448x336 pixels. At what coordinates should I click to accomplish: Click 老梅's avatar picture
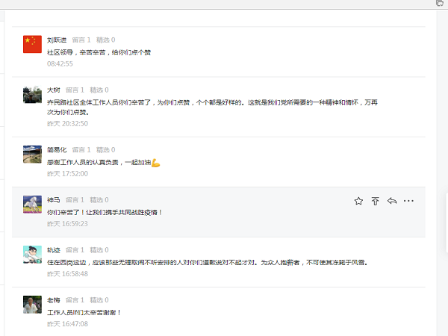click(32, 304)
